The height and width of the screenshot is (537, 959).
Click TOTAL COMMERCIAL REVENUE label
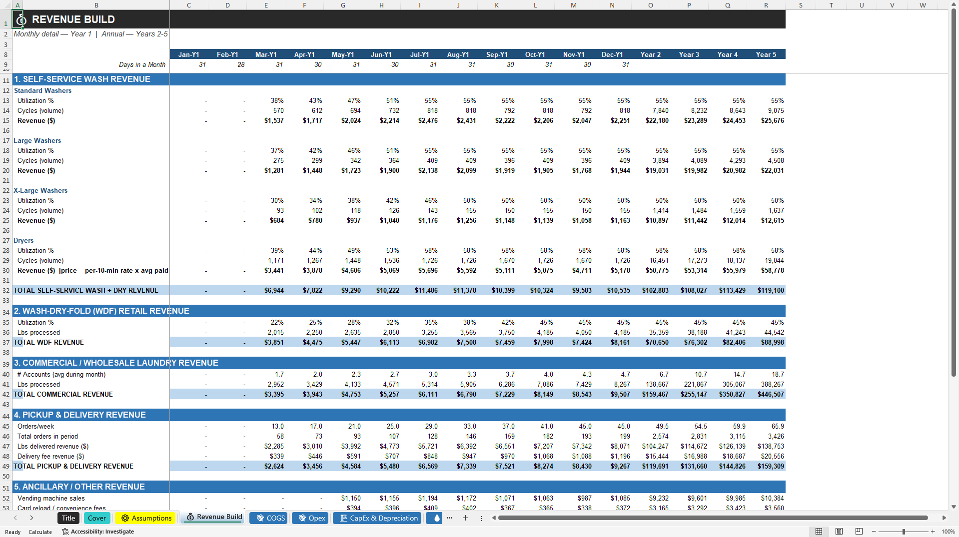click(x=63, y=394)
